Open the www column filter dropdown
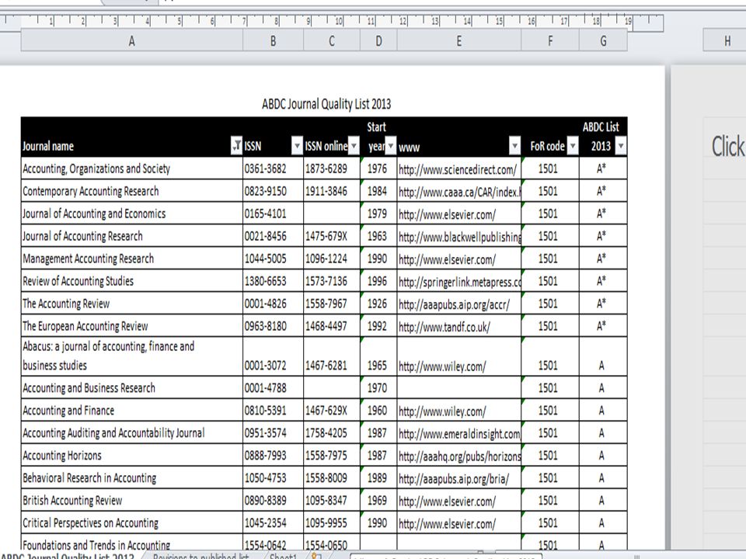The width and height of the screenshot is (746, 559). [x=514, y=146]
